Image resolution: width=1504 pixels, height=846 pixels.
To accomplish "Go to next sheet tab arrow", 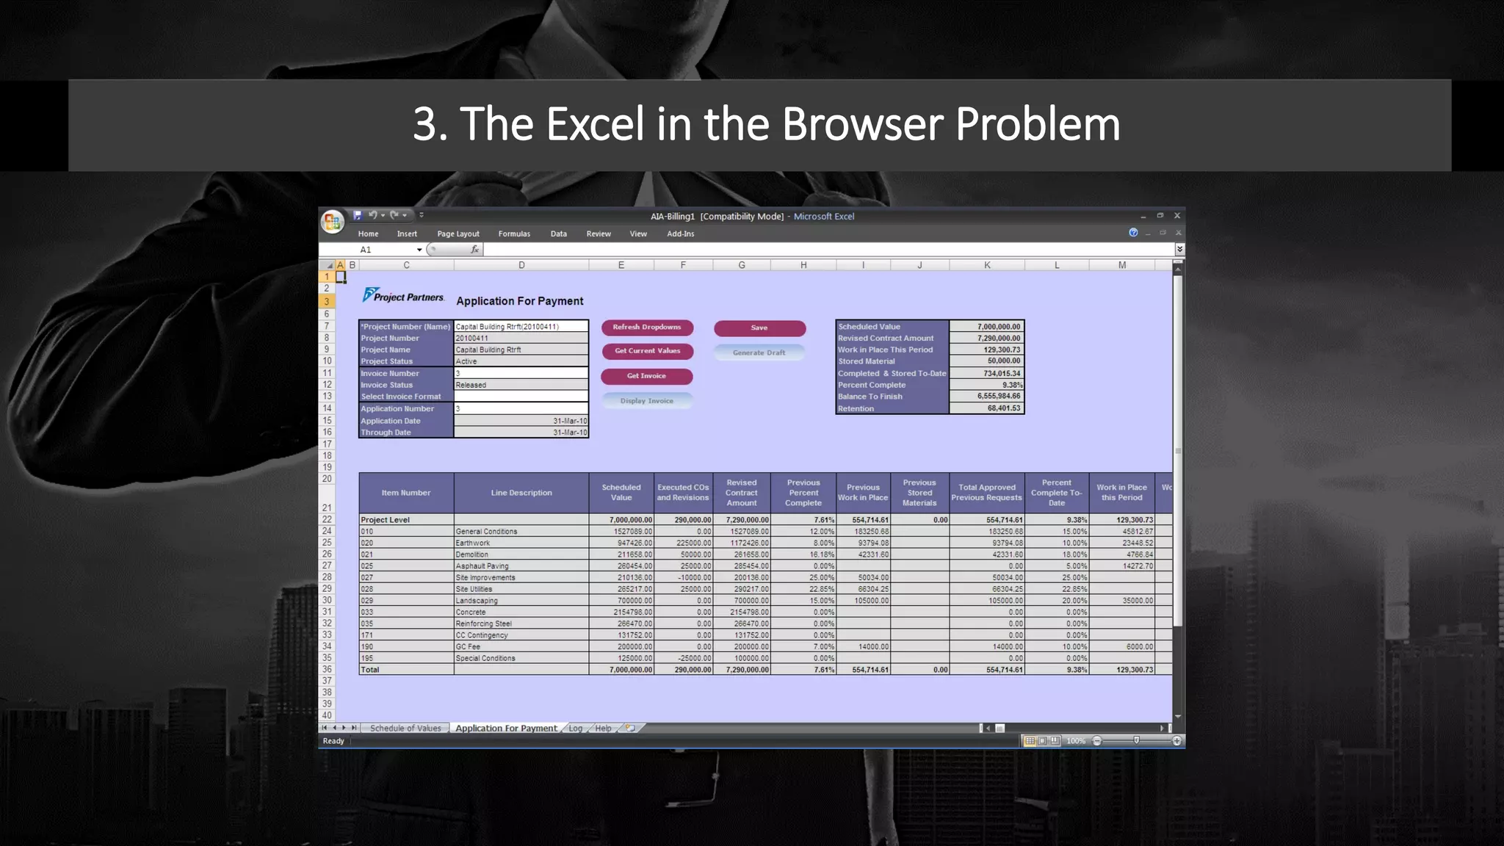I will pos(344,728).
